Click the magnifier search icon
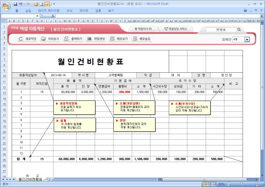This screenshot has height=187, width=265. [x=239, y=29]
